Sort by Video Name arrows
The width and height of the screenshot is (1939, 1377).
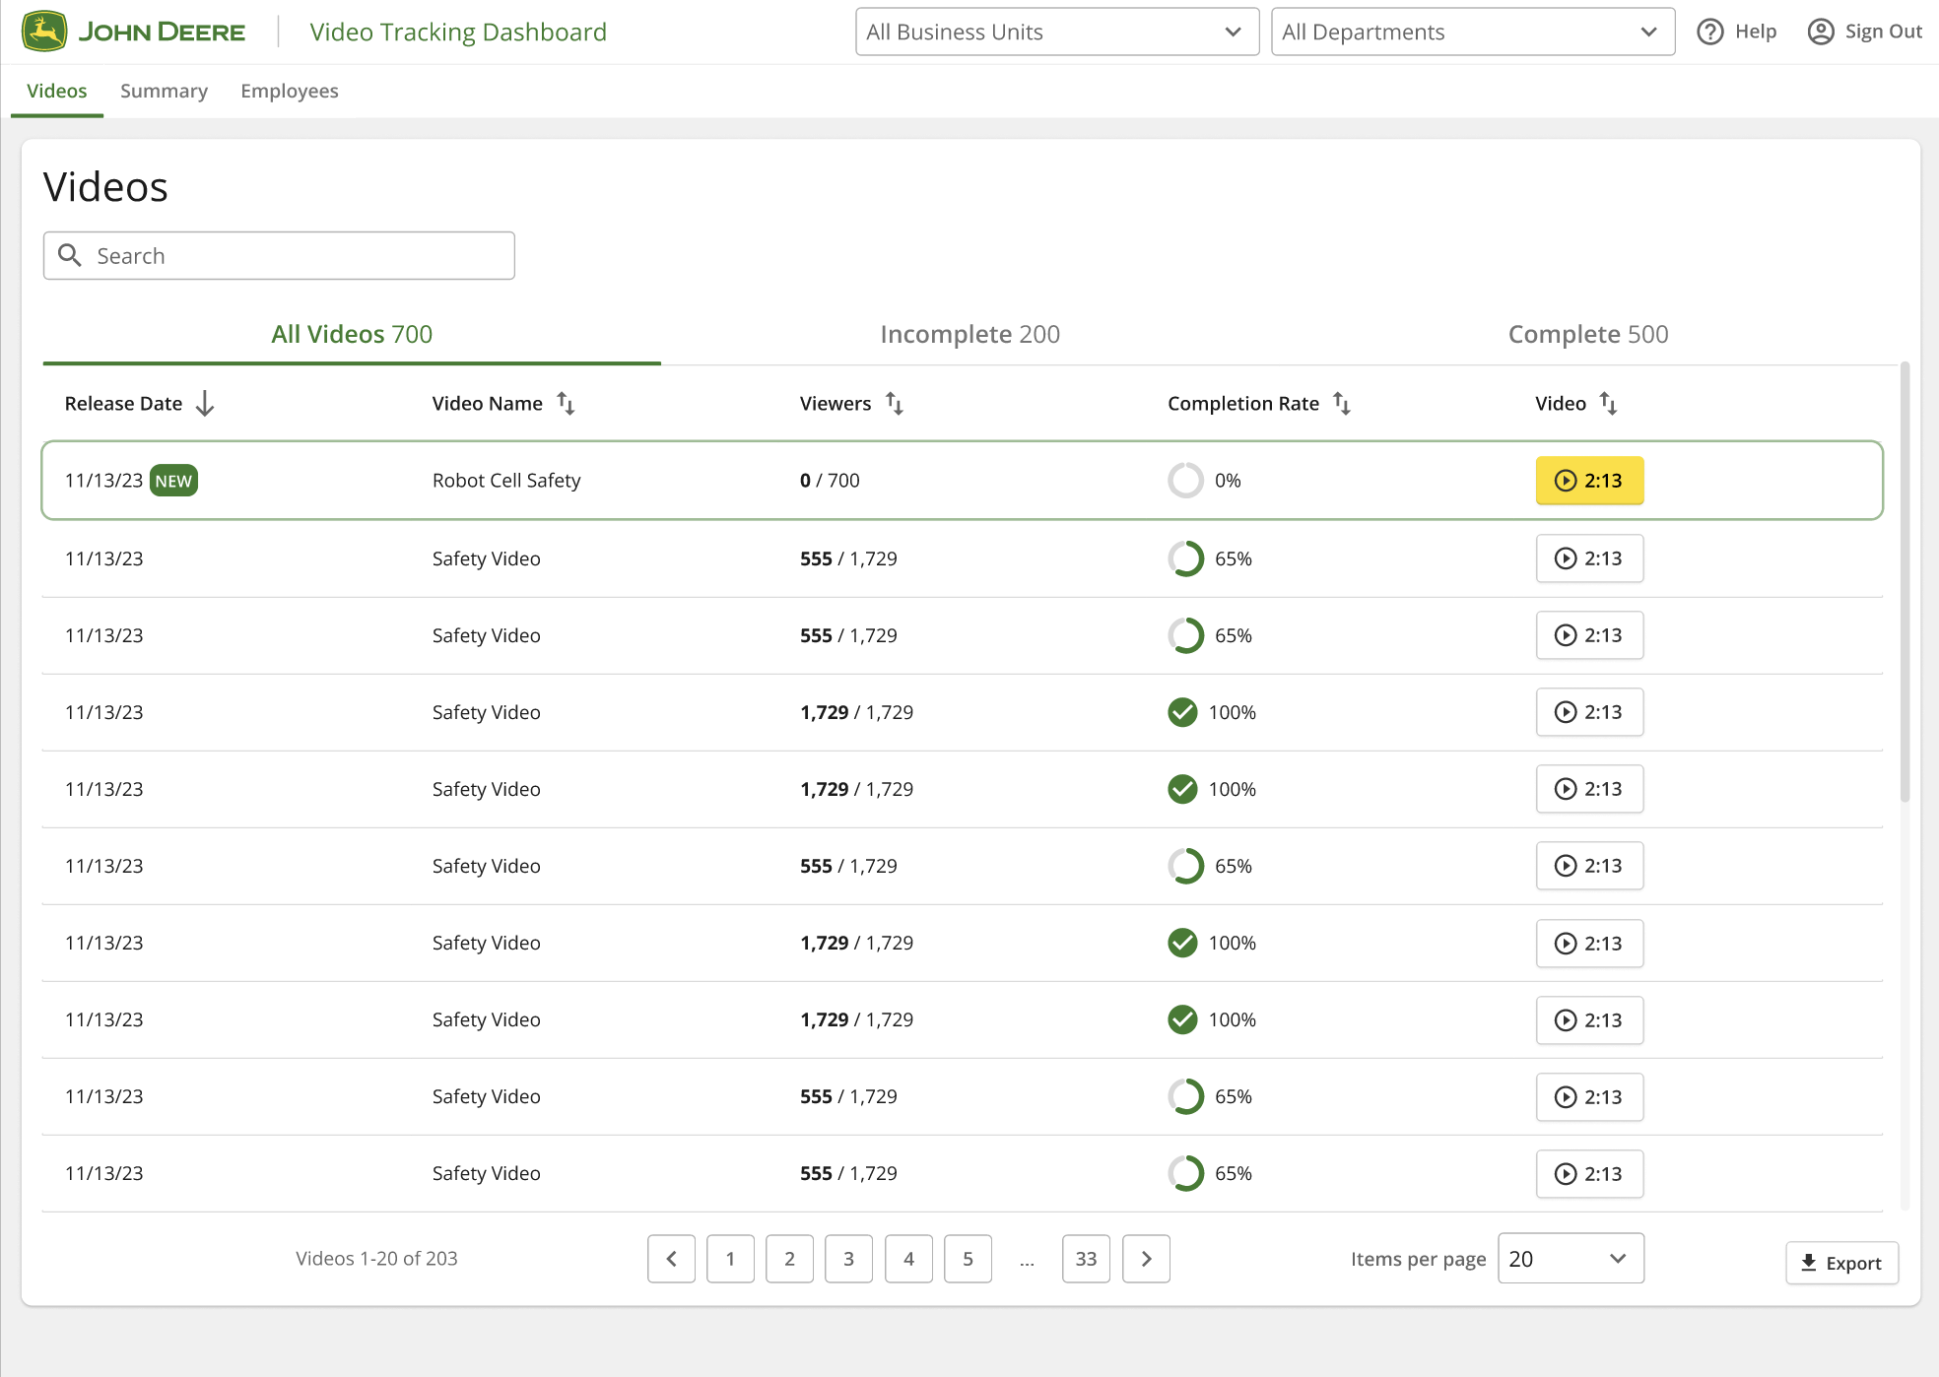click(x=566, y=403)
